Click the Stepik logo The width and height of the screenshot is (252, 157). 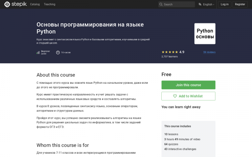(x=16, y=4)
